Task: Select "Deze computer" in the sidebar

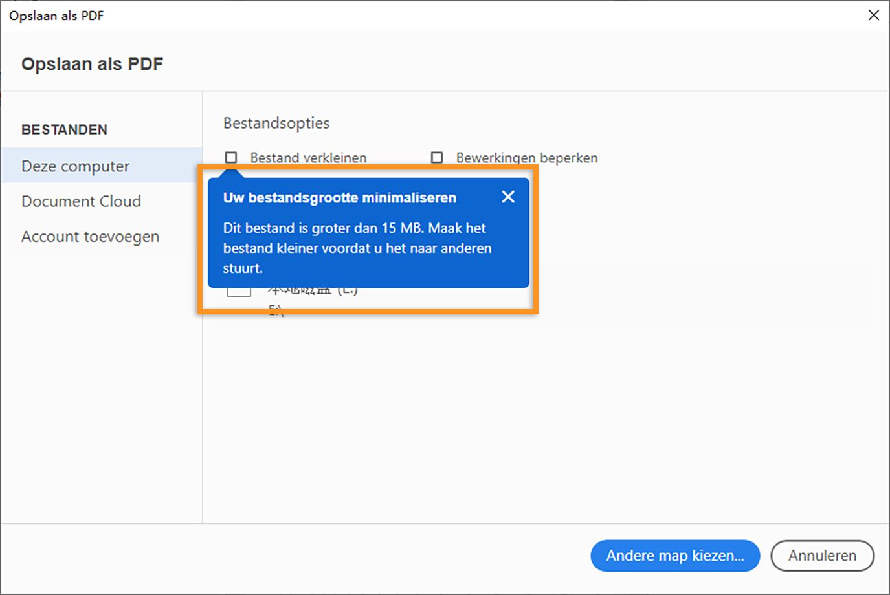Action: click(76, 166)
